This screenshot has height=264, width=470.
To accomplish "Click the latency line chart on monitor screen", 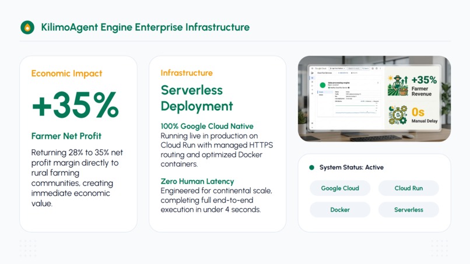I will [356, 109].
